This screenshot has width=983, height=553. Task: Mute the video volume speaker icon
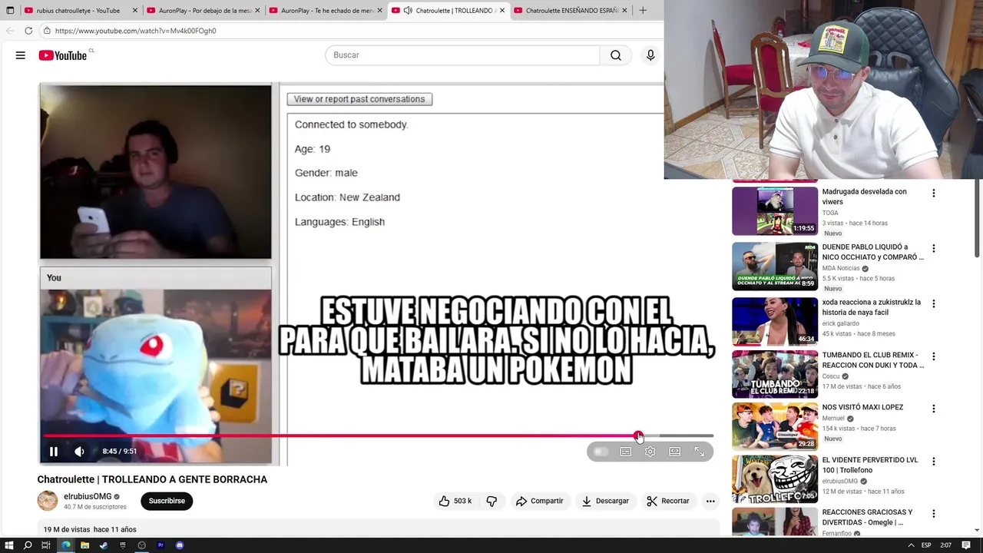(79, 452)
